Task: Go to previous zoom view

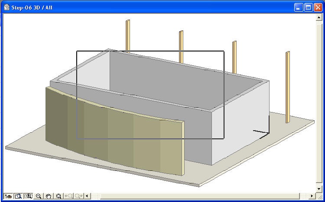Action: coord(68,196)
